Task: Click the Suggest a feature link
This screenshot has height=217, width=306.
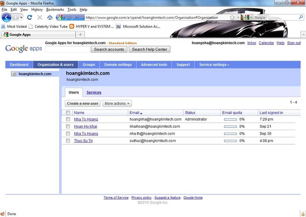Action: coord(168,198)
